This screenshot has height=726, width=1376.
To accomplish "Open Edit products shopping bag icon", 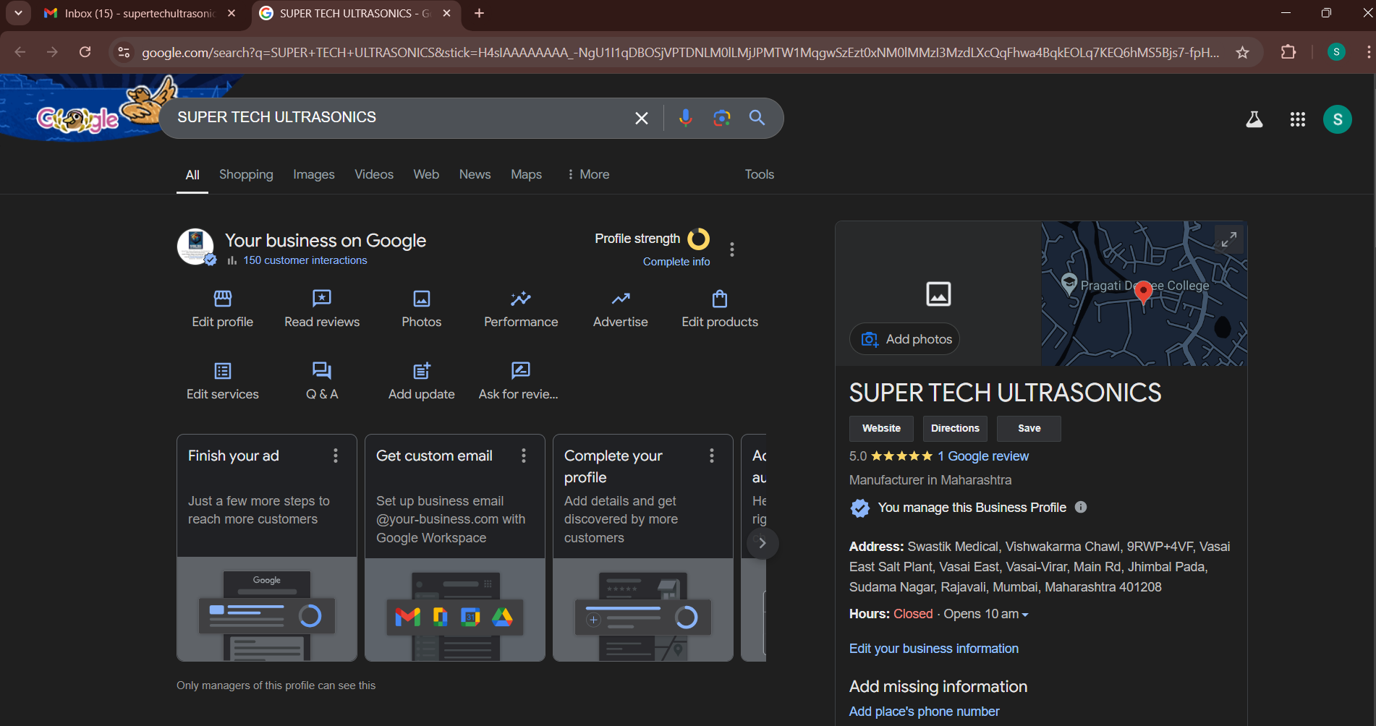I will coord(720,298).
